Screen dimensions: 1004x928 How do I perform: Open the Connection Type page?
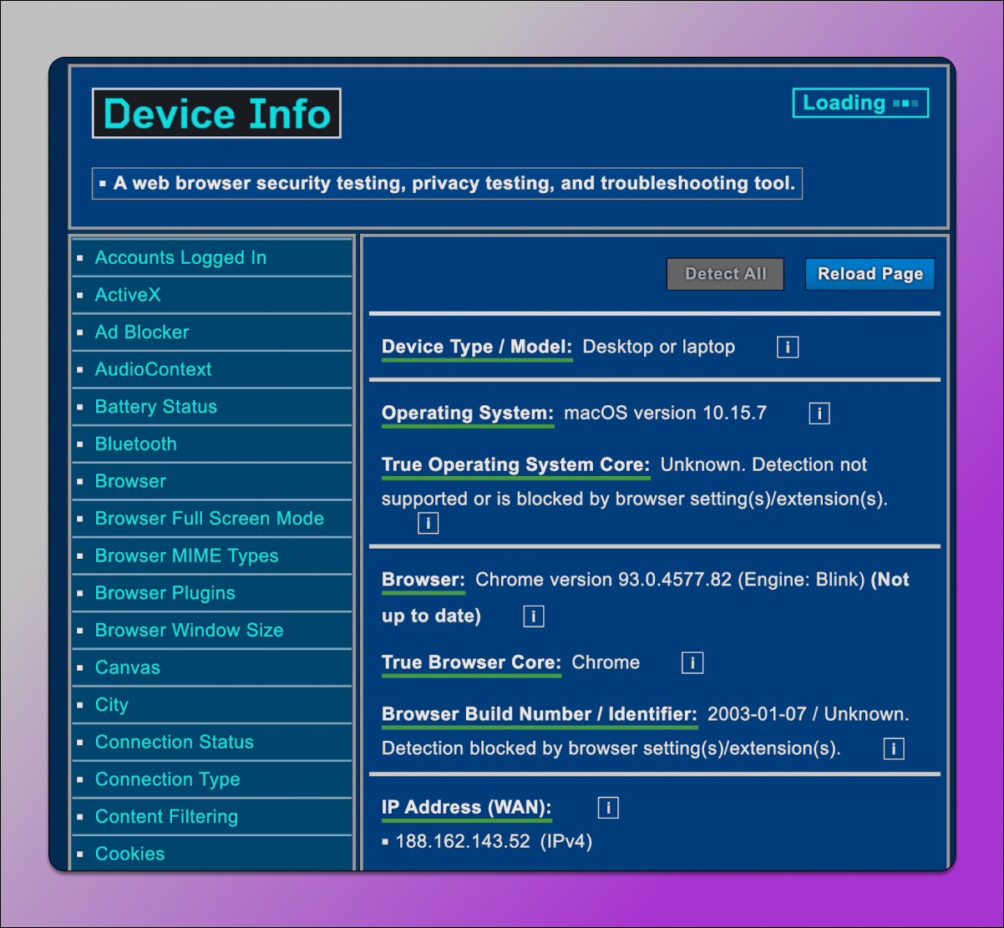coord(167,778)
